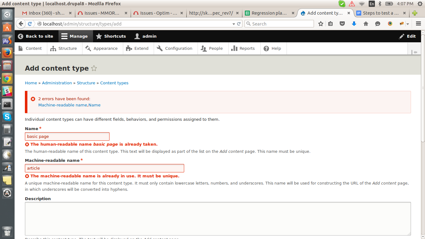
Task: Click Machine-readable name error link
Action: pyautogui.click(x=63, y=105)
